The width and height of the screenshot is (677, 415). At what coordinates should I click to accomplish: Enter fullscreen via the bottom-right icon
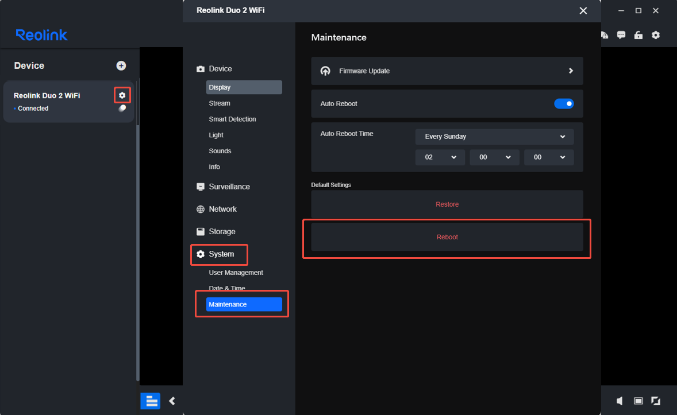coord(655,401)
